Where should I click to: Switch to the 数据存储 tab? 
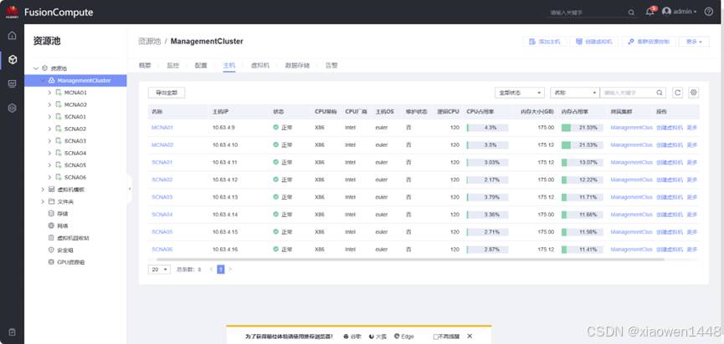[x=297, y=64]
